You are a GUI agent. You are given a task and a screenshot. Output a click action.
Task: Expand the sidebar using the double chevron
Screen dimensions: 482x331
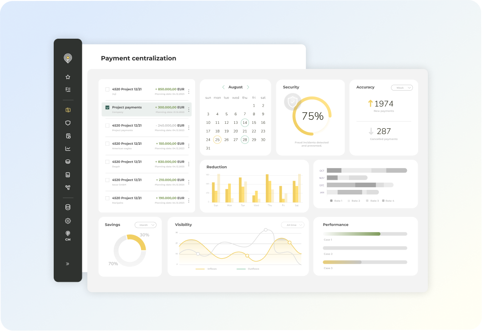(67, 264)
